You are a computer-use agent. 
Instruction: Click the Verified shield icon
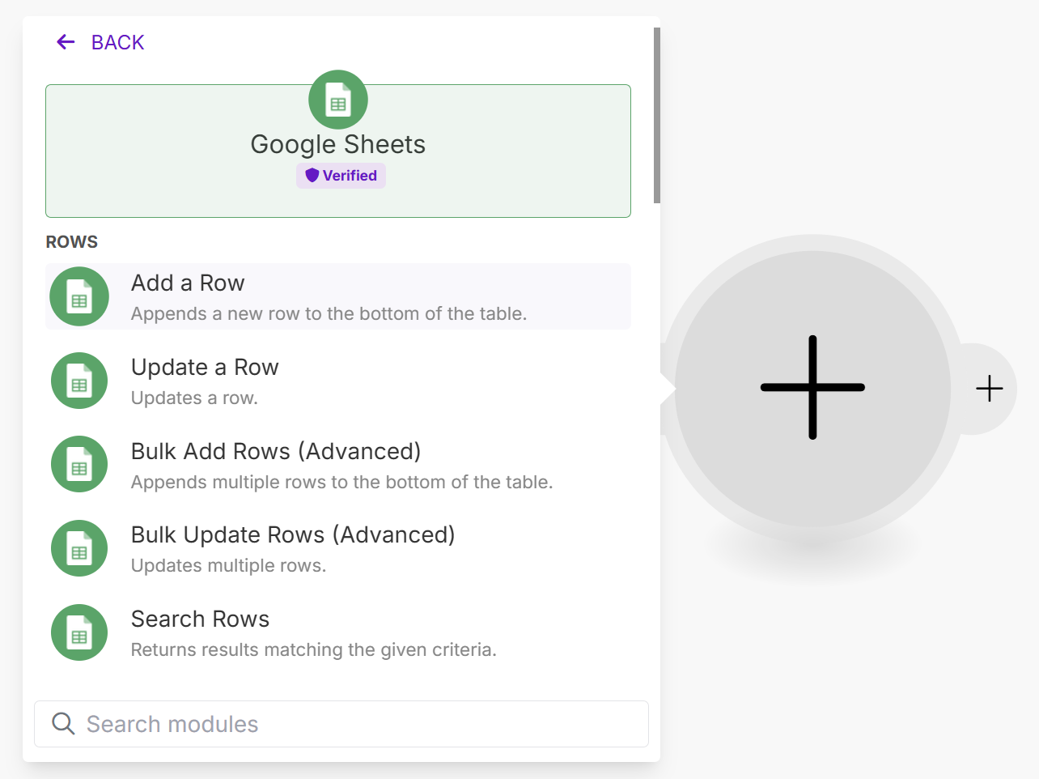(x=312, y=176)
